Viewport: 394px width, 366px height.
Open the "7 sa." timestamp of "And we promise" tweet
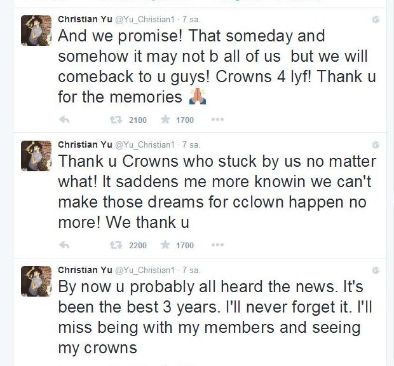point(192,19)
